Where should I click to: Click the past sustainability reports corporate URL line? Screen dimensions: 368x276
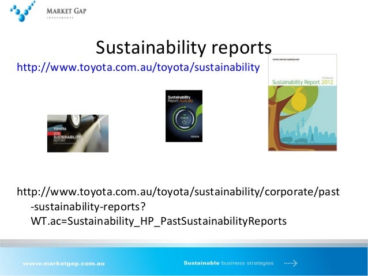[x=178, y=192]
